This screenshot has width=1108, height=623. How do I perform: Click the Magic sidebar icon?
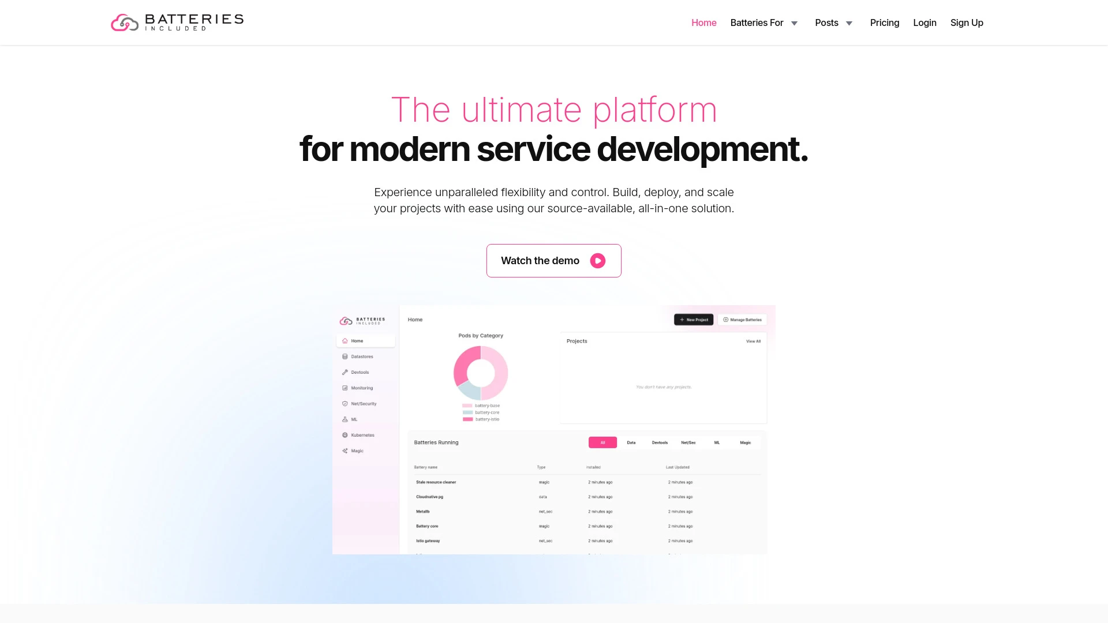(346, 451)
